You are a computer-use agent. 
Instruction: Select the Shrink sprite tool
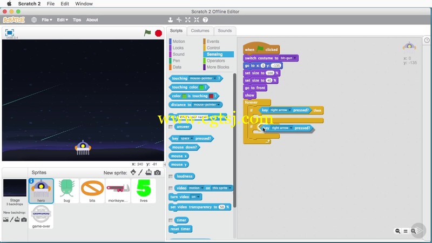pyautogui.click(x=197, y=20)
